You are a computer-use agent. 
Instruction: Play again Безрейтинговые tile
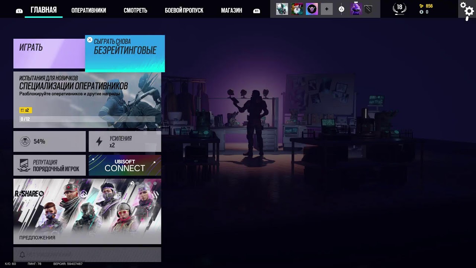click(x=125, y=54)
